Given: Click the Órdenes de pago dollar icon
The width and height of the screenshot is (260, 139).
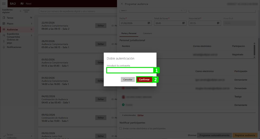Looking at the screenshot, I should click(4, 41).
